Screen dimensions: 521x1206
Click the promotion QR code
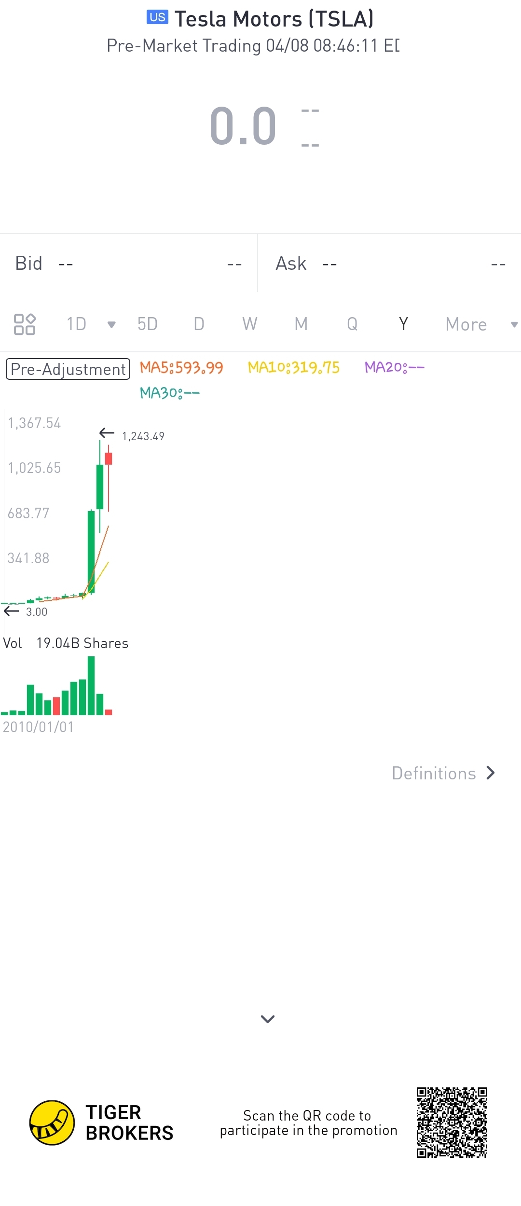(x=452, y=1123)
